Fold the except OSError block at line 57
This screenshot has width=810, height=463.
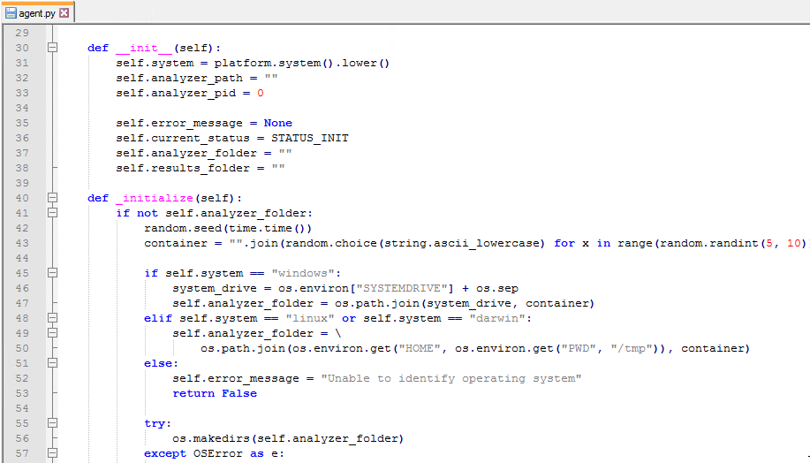click(x=52, y=453)
